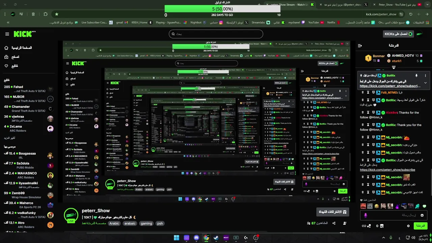The width and height of the screenshot is (432, 243).
Task: Open 2xLama's channel in the sidebar
Action: [x=29, y=128]
